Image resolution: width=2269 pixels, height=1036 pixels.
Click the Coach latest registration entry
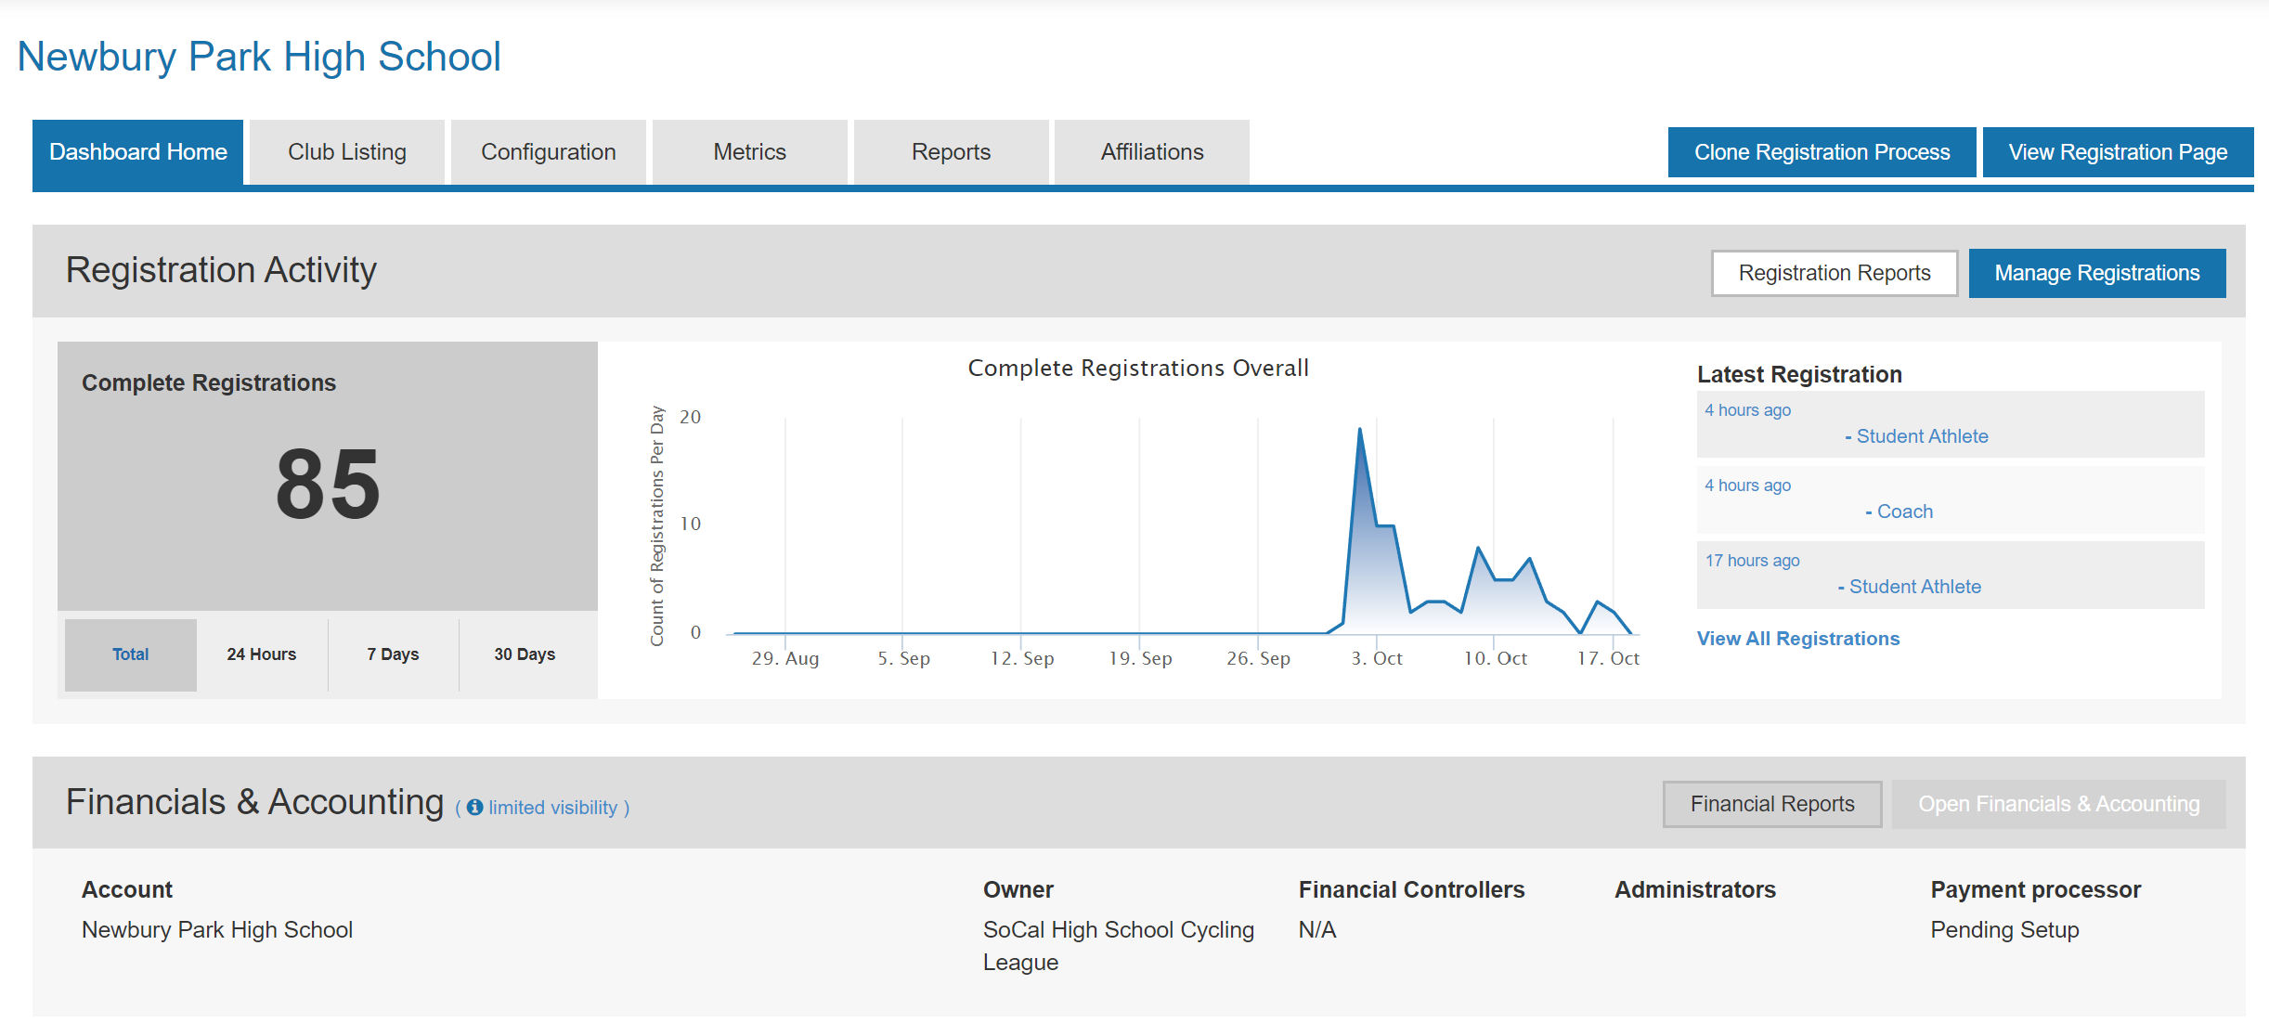(x=1903, y=512)
